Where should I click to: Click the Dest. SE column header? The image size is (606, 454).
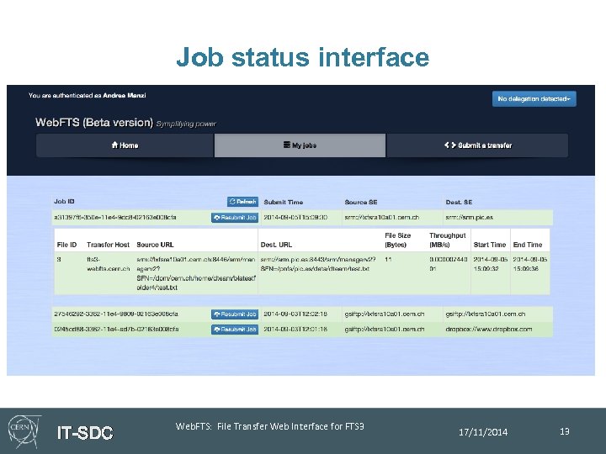(459, 203)
